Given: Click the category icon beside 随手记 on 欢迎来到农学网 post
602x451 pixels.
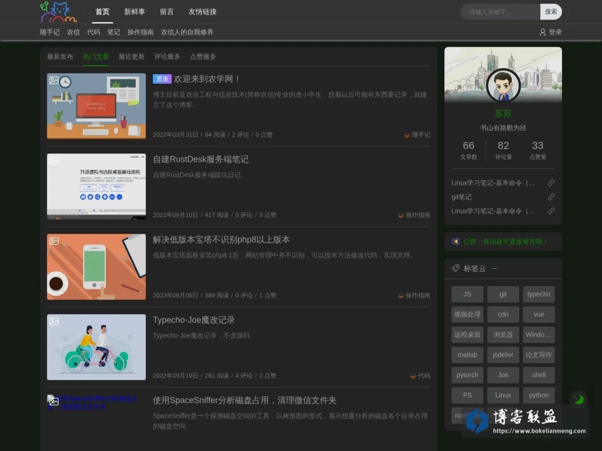Looking at the screenshot, I should (407, 135).
